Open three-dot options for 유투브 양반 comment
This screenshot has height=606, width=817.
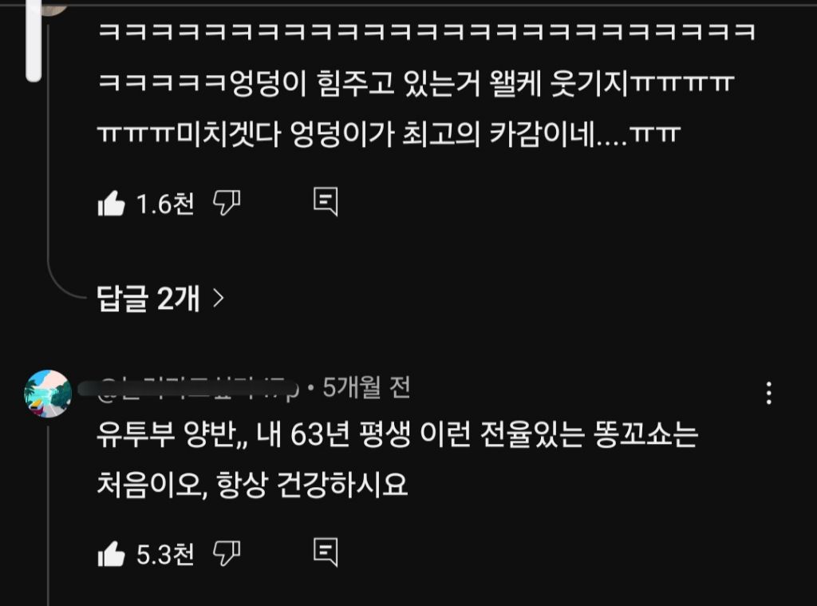[x=769, y=394]
